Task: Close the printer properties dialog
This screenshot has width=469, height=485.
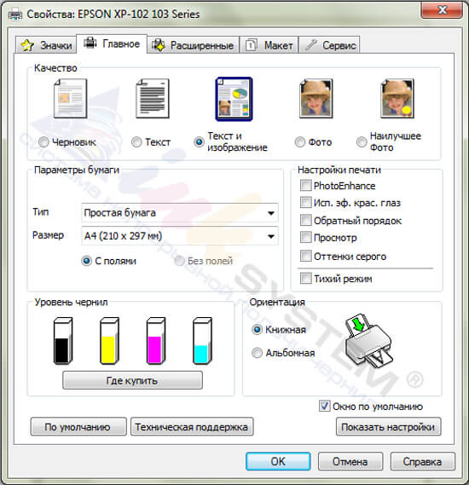Action: tap(442, 10)
